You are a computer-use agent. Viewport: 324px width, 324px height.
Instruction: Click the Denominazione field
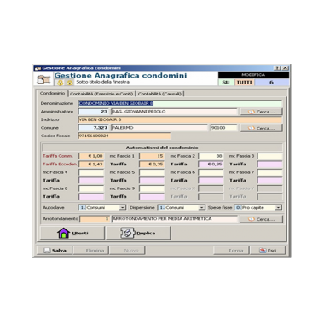click(180, 103)
